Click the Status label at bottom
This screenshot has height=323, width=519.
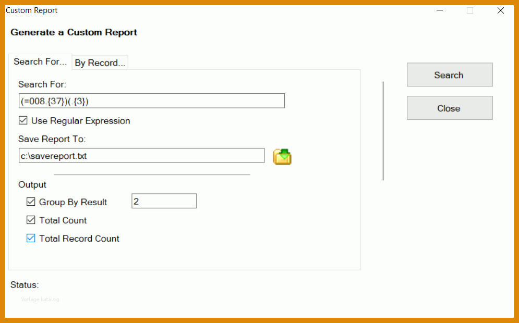pos(25,284)
